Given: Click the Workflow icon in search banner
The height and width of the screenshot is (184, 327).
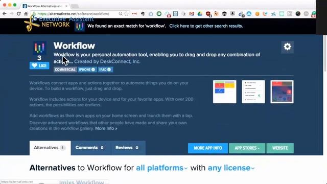Looking at the screenshot, I should [x=80, y=26].
